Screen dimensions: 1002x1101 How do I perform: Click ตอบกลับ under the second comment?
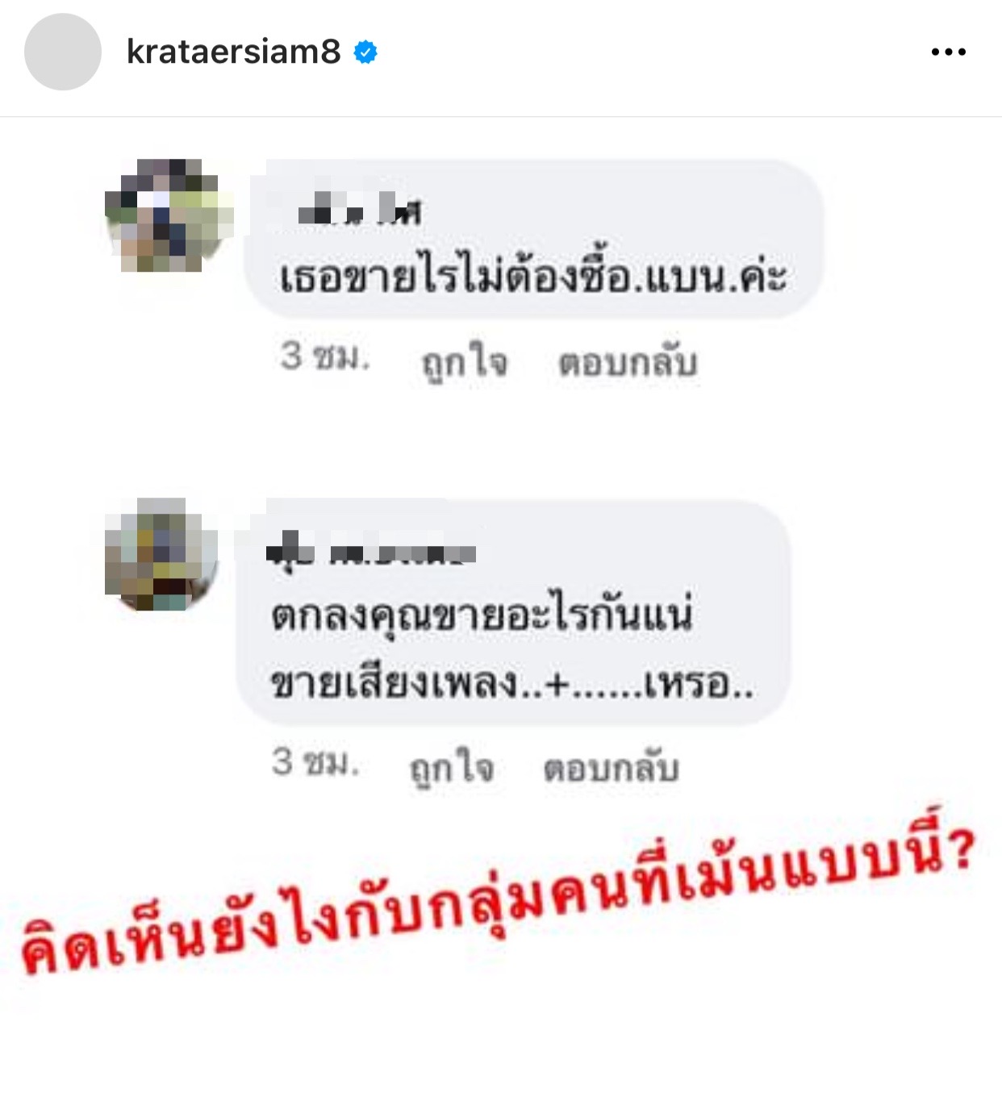pyautogui.click(x=612, y=768)
